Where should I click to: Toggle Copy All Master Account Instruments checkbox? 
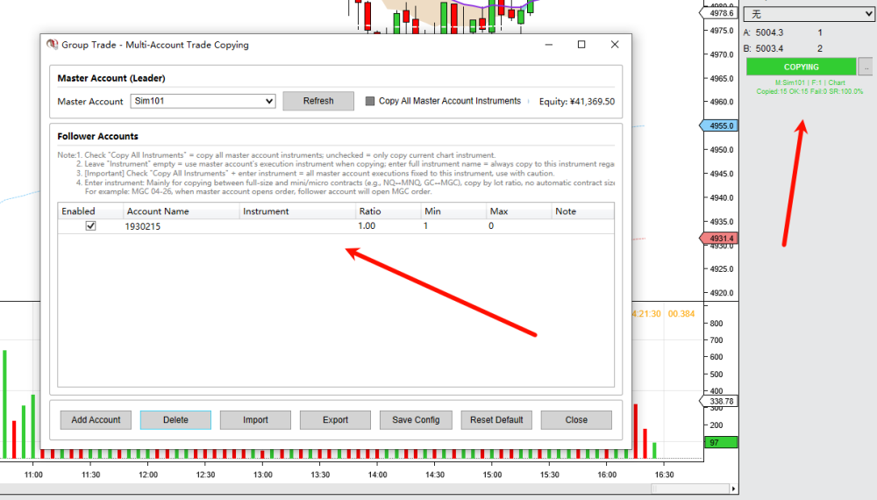click(x=370, y=102)
